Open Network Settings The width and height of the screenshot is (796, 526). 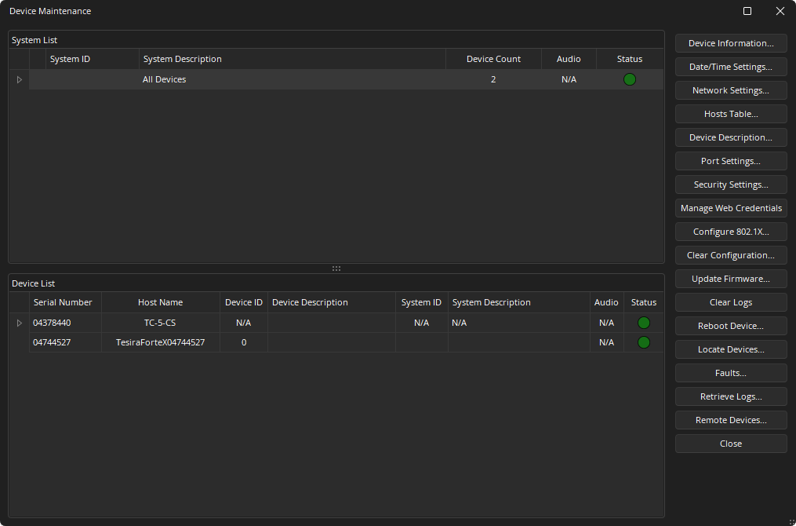point(730,90)
